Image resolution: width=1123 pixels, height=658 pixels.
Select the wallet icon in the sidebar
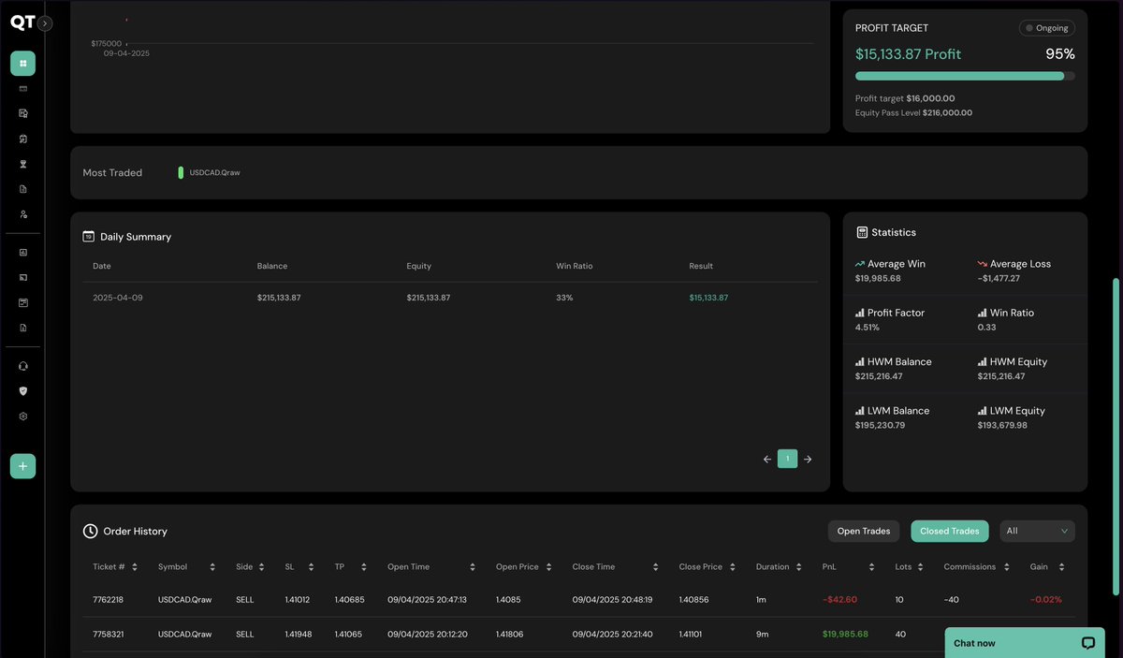tap(22, 88)
